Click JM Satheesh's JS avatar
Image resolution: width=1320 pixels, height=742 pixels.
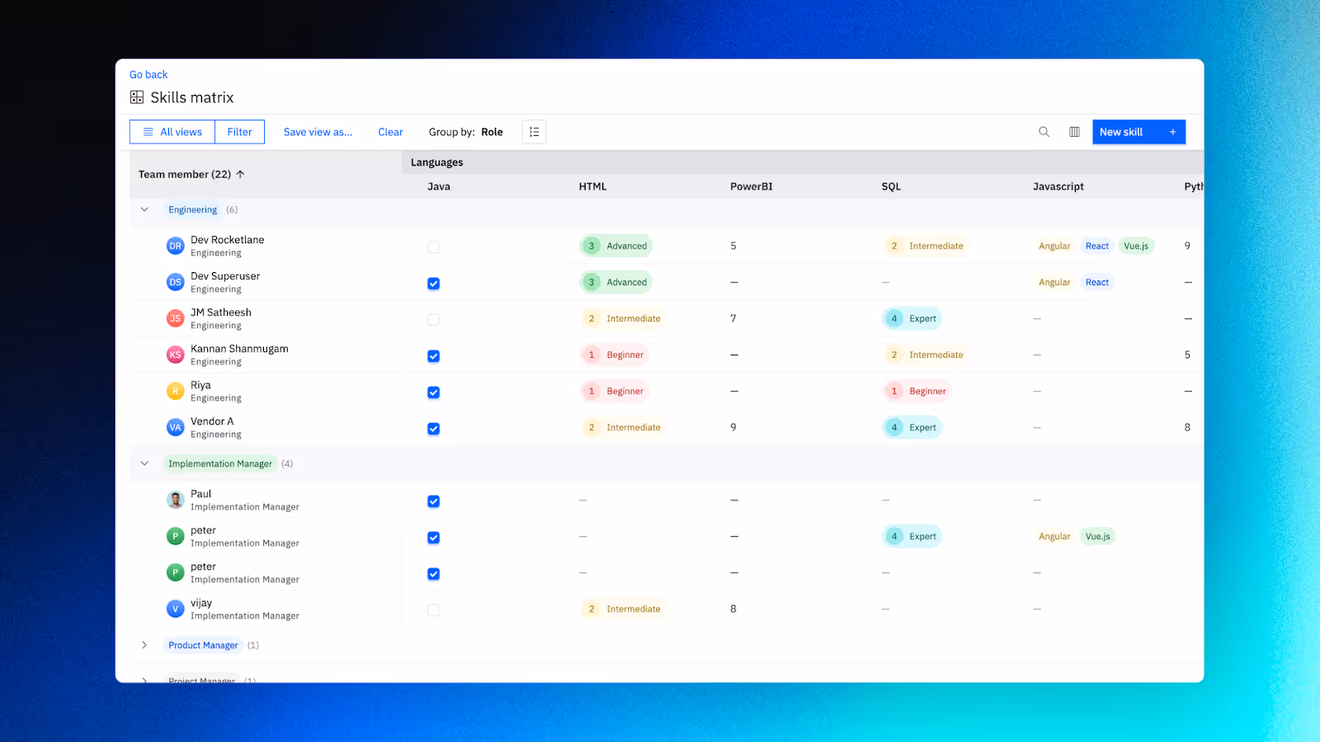pyautogui.click(x=175, y=318)
